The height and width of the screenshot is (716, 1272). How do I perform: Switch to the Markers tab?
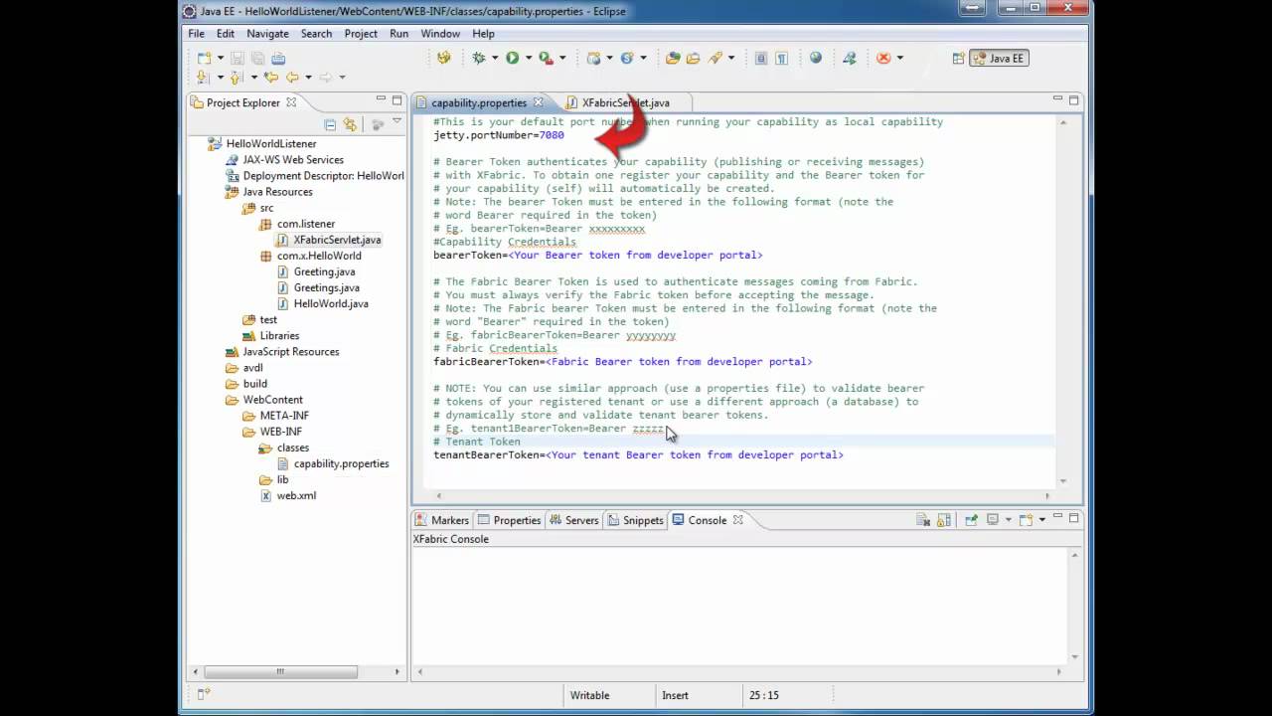point(441,520)
